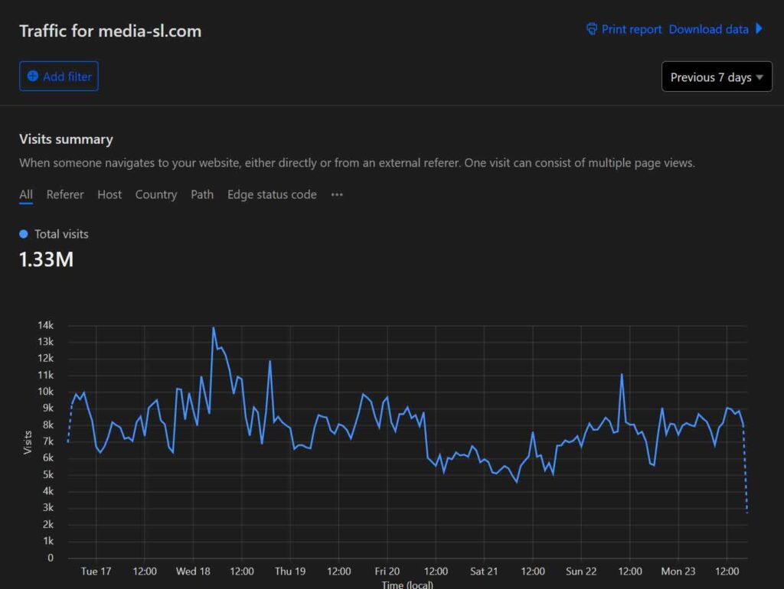Open the Country breakdown tab
The width and height of the screenshot is (784, 589).
click(x=156, y=195)
